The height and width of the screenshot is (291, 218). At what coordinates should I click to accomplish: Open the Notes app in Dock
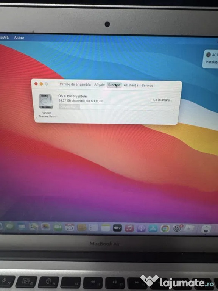[x=105, y=227]
